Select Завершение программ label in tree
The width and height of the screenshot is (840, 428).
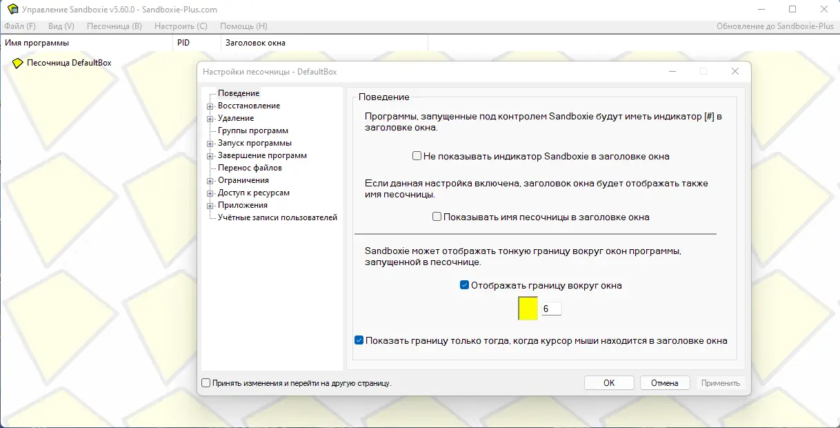pos(263,155)
